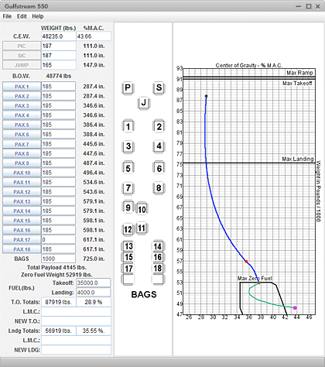Click the red landing point on the chart

pyautogui.click(x=246, y=262)
